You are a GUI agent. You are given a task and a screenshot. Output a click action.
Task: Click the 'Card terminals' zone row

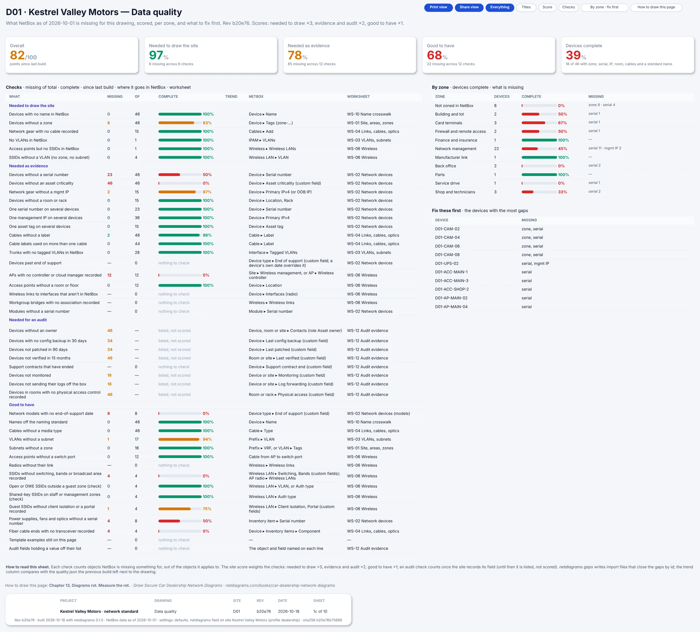click(563, 123)
